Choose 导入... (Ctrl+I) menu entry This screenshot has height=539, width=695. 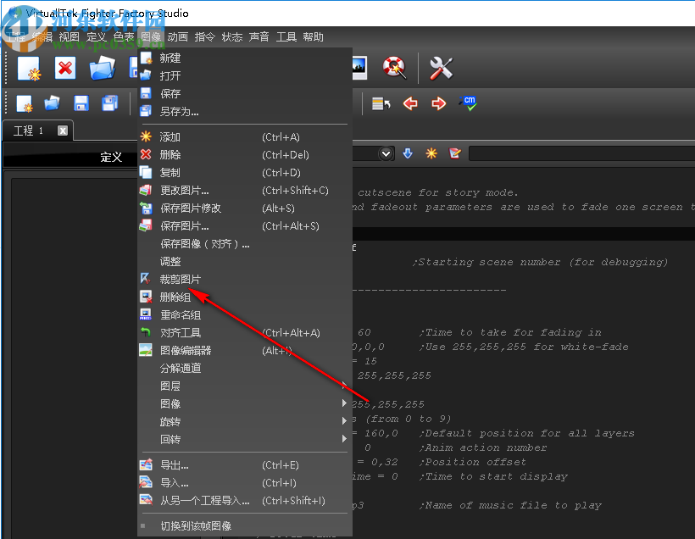(245, 483)
